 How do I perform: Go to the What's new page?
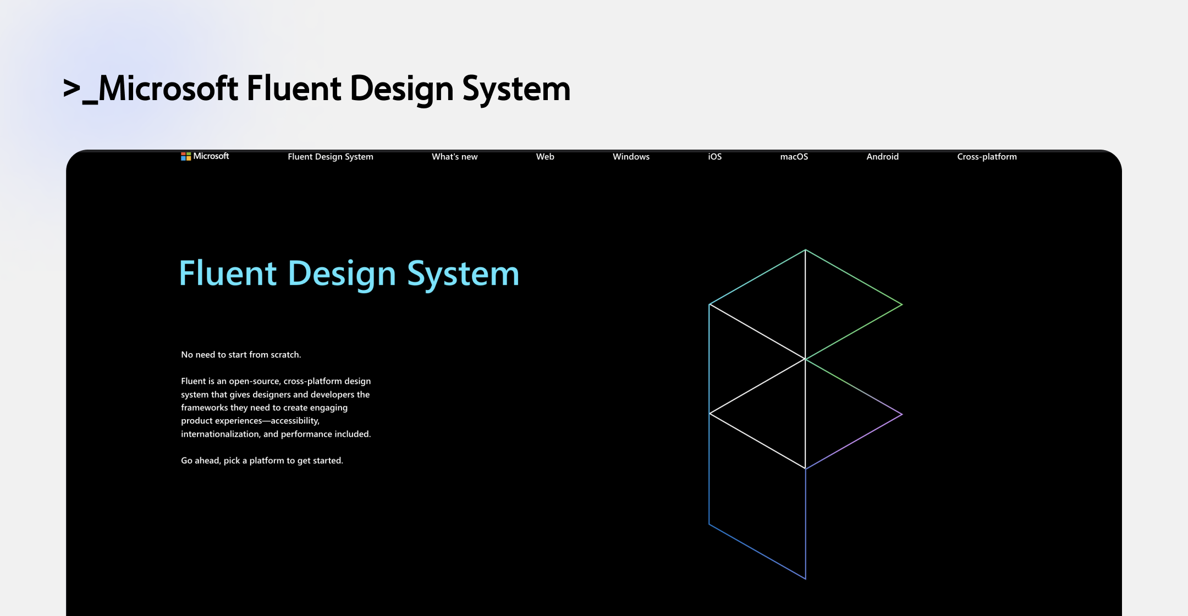454,157
